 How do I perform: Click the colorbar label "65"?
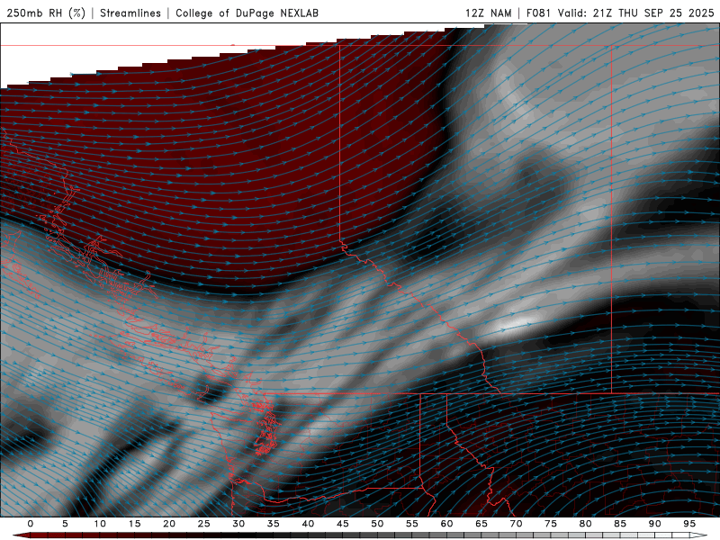click(x=481, y=524)
